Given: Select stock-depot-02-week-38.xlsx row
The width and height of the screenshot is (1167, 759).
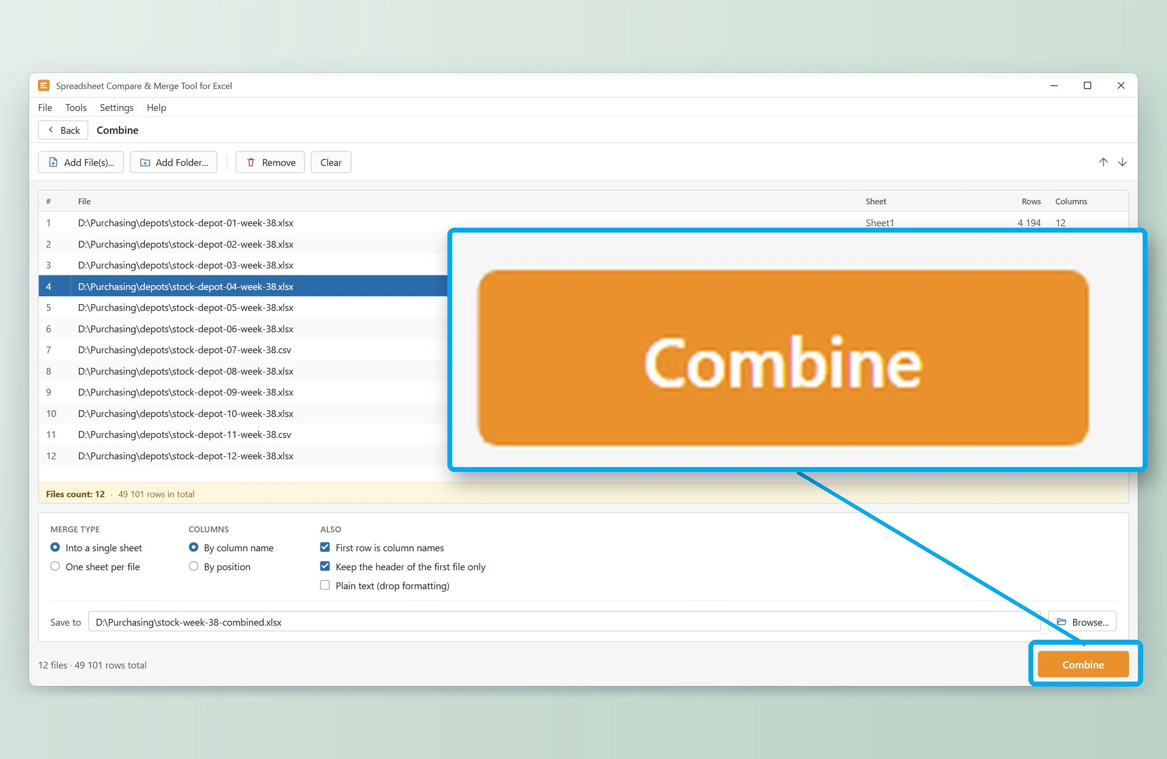Looking at the screenshot, I should point(243,244).
